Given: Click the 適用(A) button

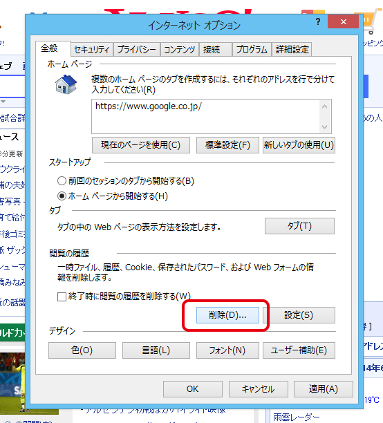Looking at the screenshot, I should coord(324,389).
